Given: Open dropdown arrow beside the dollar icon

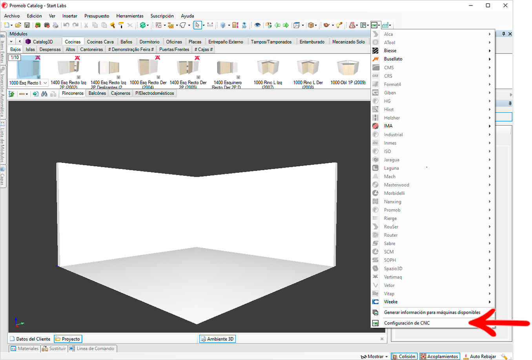Looking at the screenshot, I should coord(148,25).
